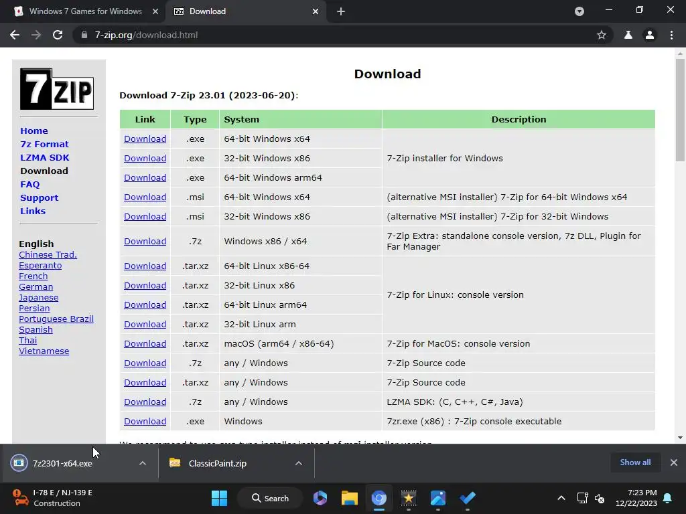Download .msi for 32-bit Windows x86
This screenshot has width=686, height=514.
(x=145, y=216)
